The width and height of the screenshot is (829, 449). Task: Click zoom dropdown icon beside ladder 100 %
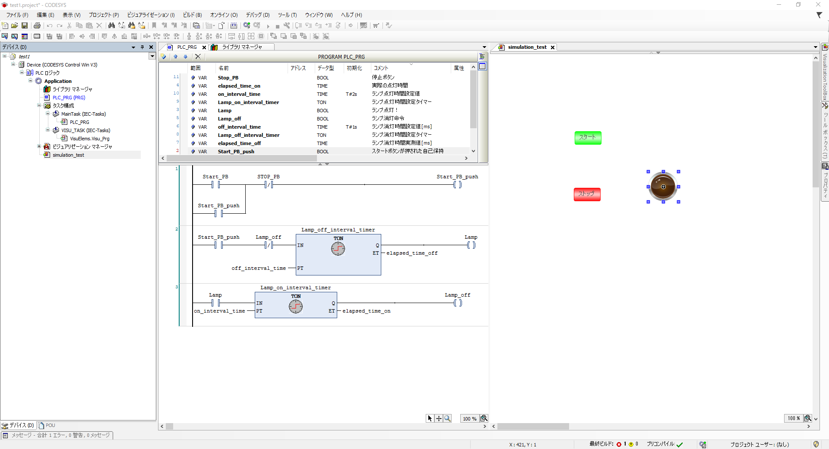(x=484, y=418)
